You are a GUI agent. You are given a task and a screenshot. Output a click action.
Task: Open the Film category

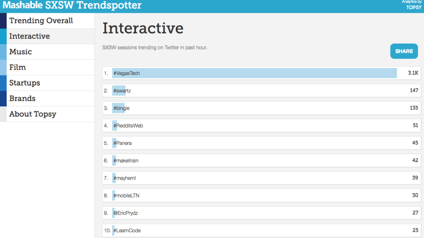[18, 67]
